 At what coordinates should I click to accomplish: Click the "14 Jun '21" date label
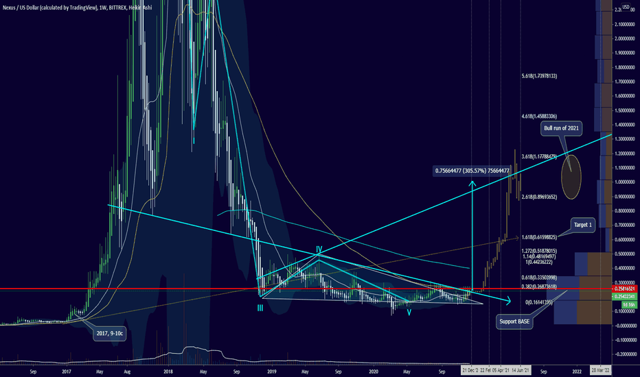pos(521,371)
